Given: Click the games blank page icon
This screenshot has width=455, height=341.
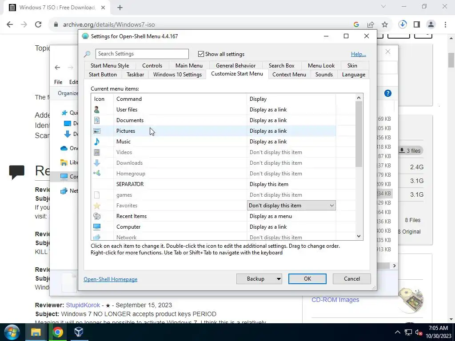Looking at the screenshot, I should (96, 195).
